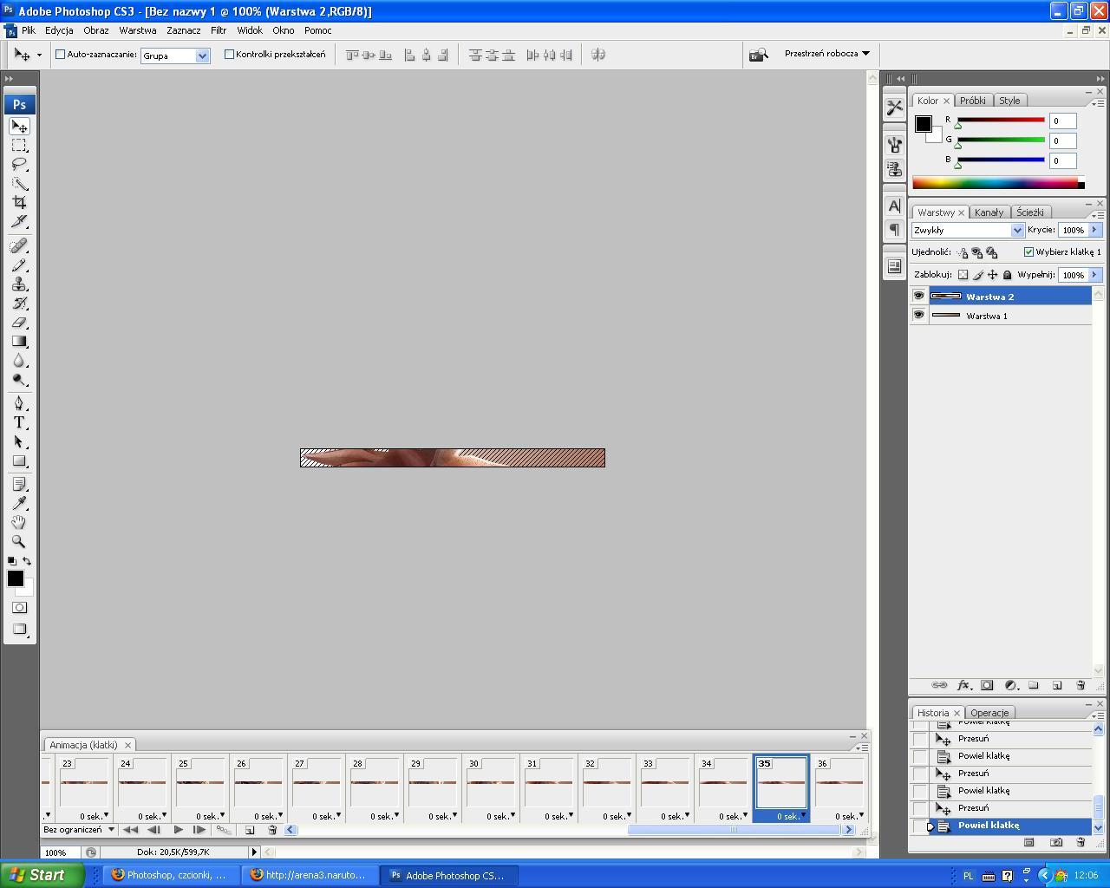Select the Eyedropper tool

pos(19,503)
